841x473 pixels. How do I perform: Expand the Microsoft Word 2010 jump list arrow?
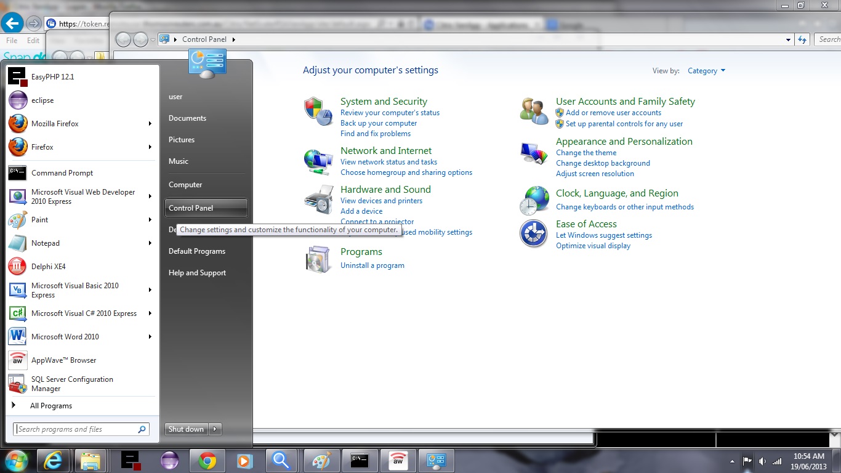[150, 337]
